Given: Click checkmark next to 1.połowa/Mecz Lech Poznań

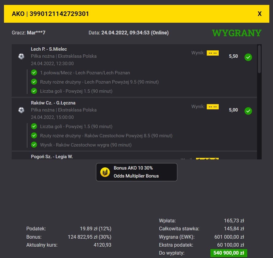Looking at the screenshot, I should pyautogui.click(x=34, y=73).
